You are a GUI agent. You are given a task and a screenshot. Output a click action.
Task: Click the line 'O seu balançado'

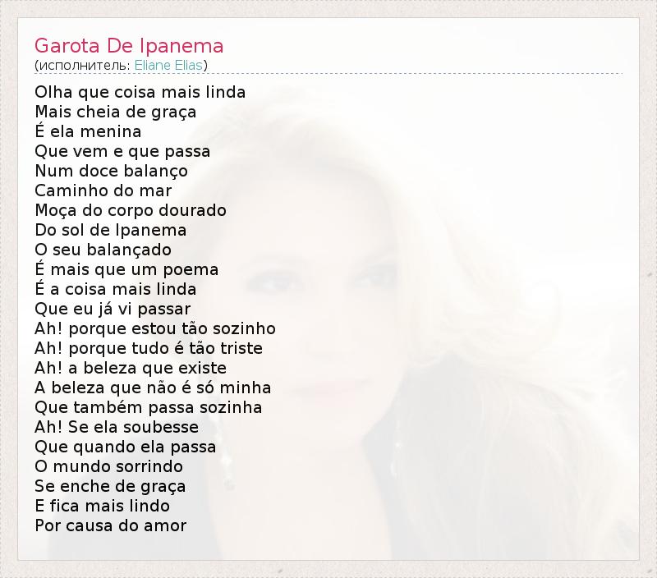point(103,250)
